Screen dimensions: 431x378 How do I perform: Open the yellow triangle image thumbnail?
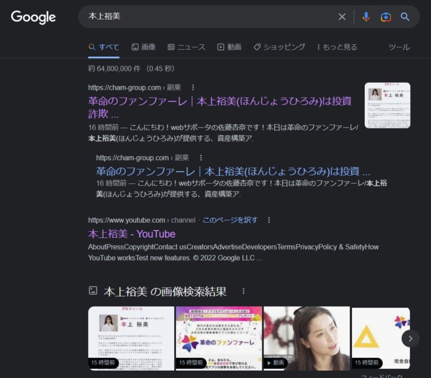[x=381, y=339]
